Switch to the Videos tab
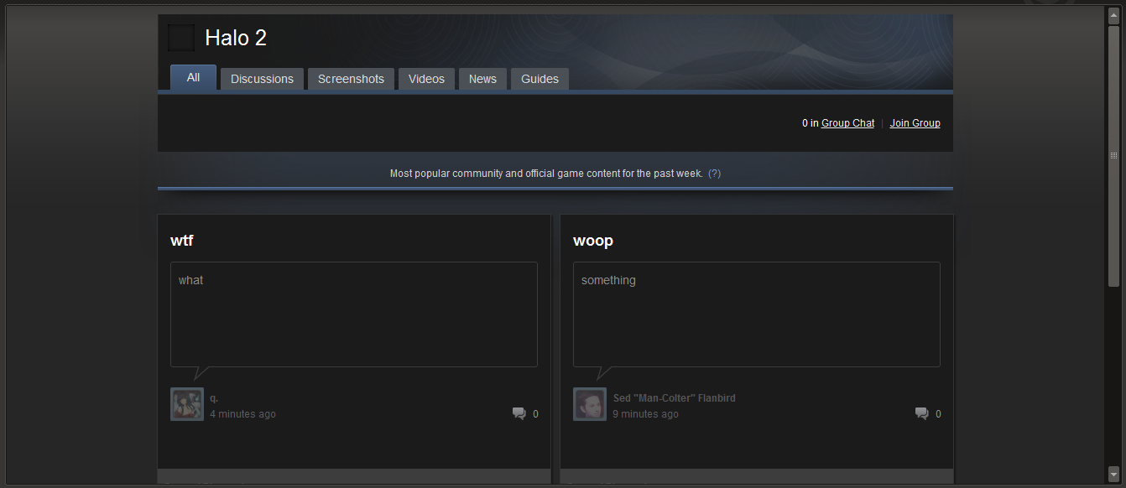 (x=426, y=79)
